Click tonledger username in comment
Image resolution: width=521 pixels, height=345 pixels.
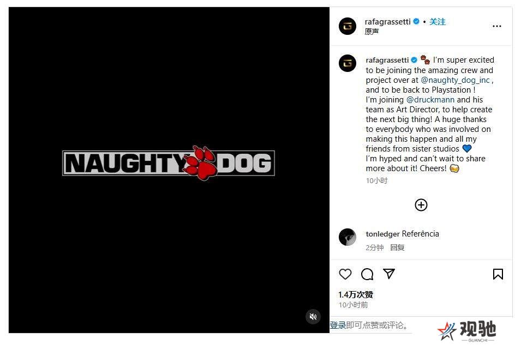(382, 234)
